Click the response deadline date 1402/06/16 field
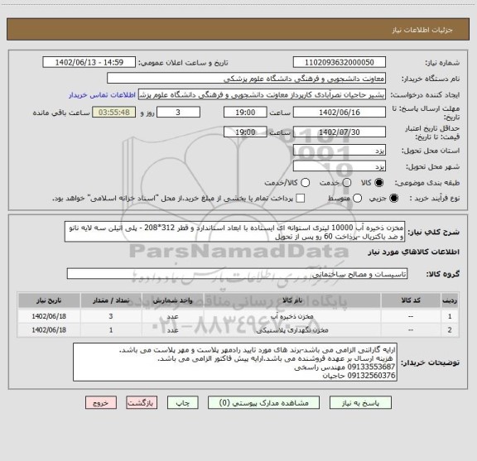Viewport: 477px width, 461px height. point(340,113)
